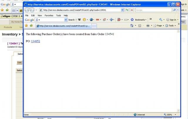Image resolution: width=188 pixels, height=119 pixels.
Task: Click the red news toolbar icon
Action: 98,20
